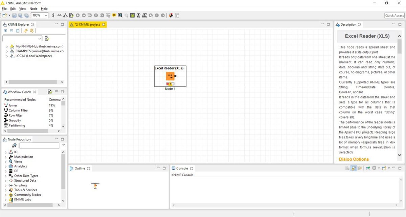
Task: Select the KNIME_project editor tab
Action: 88,25
